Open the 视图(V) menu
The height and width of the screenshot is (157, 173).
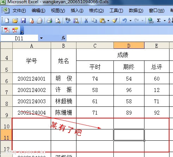click(x=58, y=11)
